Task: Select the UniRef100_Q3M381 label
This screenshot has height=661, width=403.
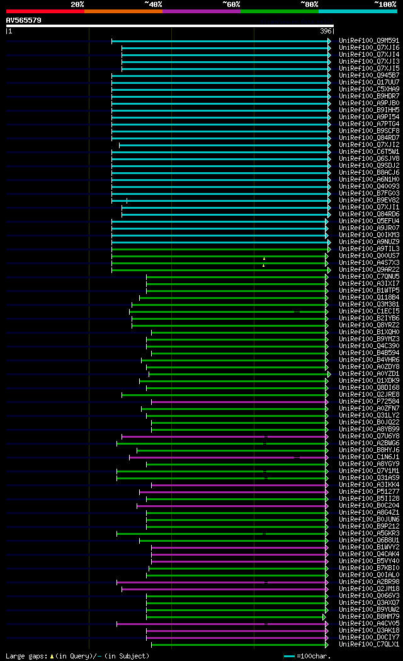Action: (x=369, y=305)
